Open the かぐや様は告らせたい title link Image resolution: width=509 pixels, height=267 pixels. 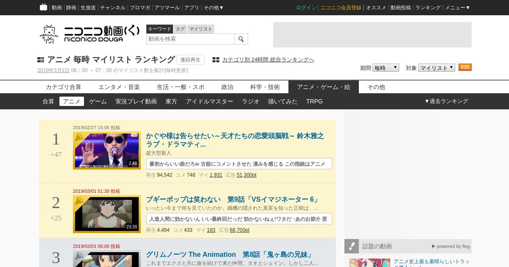pyautogui.click(x=235, y=140)
